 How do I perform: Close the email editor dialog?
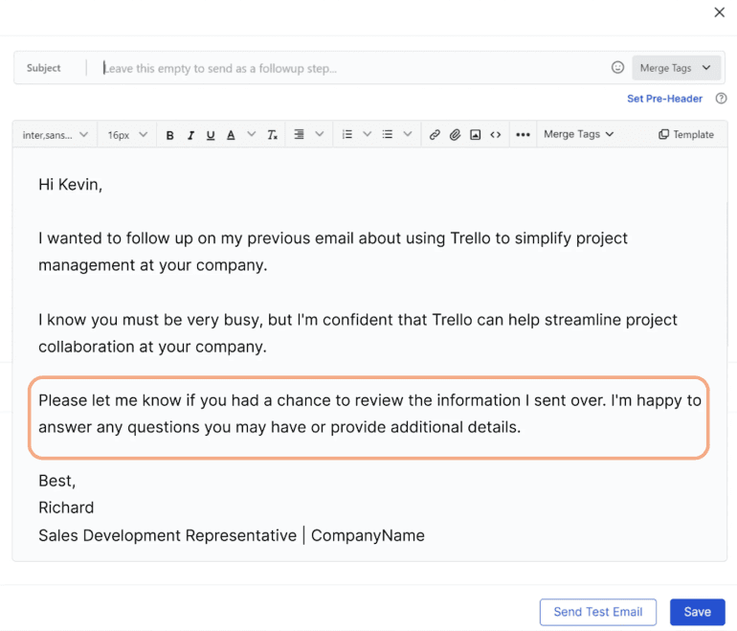point(720,12)
